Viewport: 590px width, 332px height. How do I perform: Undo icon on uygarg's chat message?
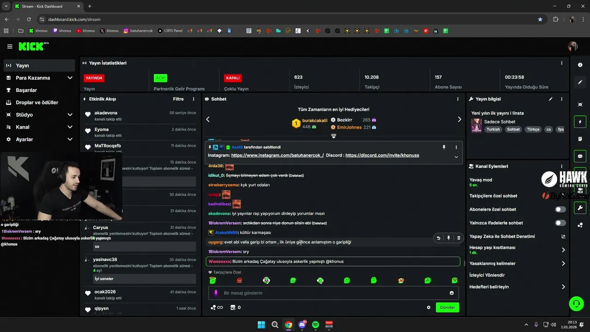[x=438, y=238]
